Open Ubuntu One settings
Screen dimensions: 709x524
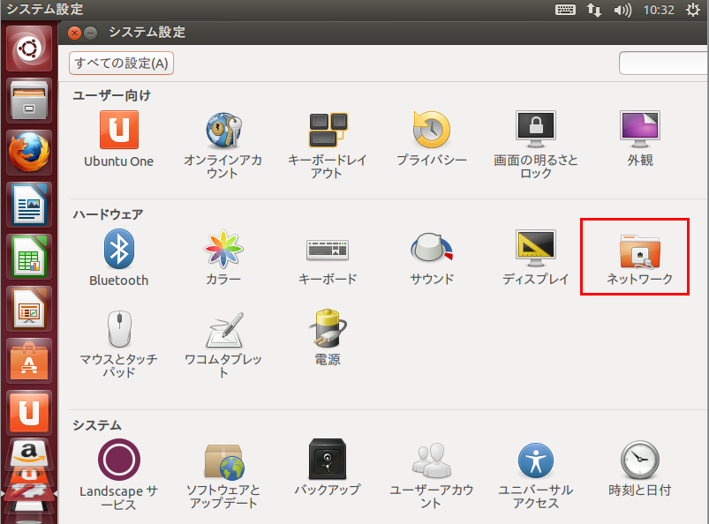click(118, 139)
